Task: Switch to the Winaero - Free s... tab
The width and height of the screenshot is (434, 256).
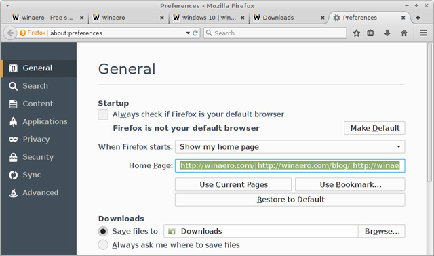Action: click(47, 18)
